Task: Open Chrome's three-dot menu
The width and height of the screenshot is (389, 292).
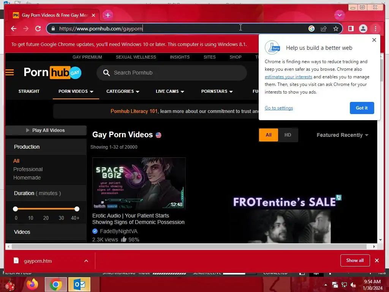Action: pyautogui.click(x=375, y=29)
